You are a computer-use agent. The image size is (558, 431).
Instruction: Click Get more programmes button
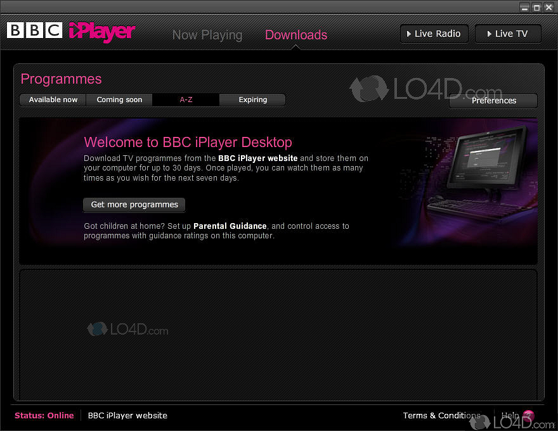(x=134, y=205)
